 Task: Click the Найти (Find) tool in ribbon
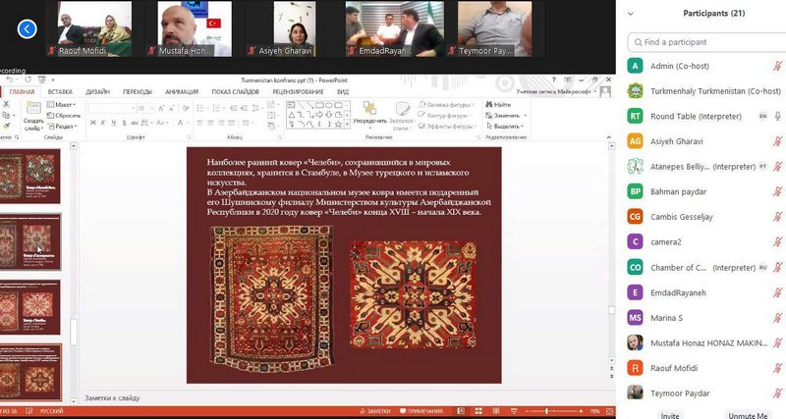click(x=500, y=104)
